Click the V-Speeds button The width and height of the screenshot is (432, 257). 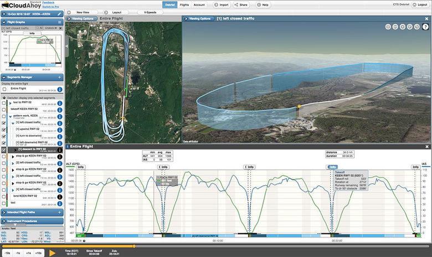tap(150, 12)
